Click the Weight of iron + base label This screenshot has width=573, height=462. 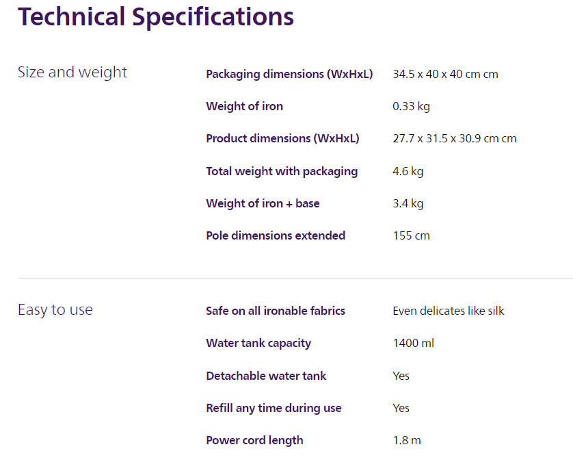tap(263, 203)
